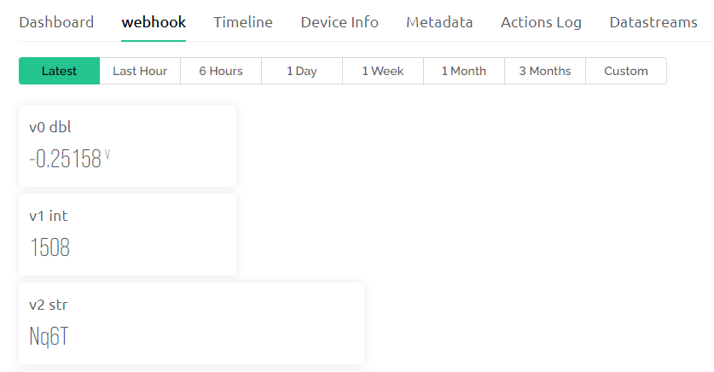This screenshot has width=714, height=372.
Task: Choose the 1 Month range
Action: click(x=464, y=71)
